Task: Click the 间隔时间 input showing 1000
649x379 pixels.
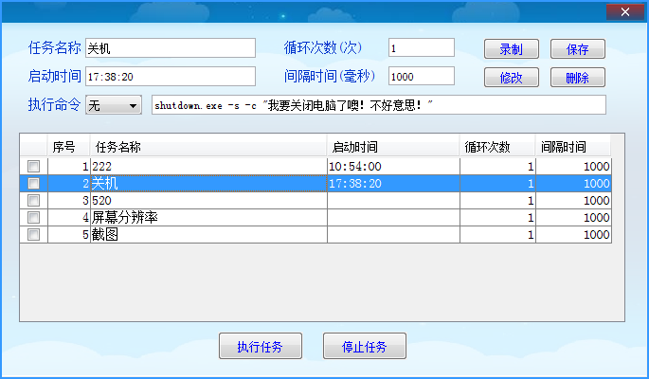Action: [x=422, y=76]
